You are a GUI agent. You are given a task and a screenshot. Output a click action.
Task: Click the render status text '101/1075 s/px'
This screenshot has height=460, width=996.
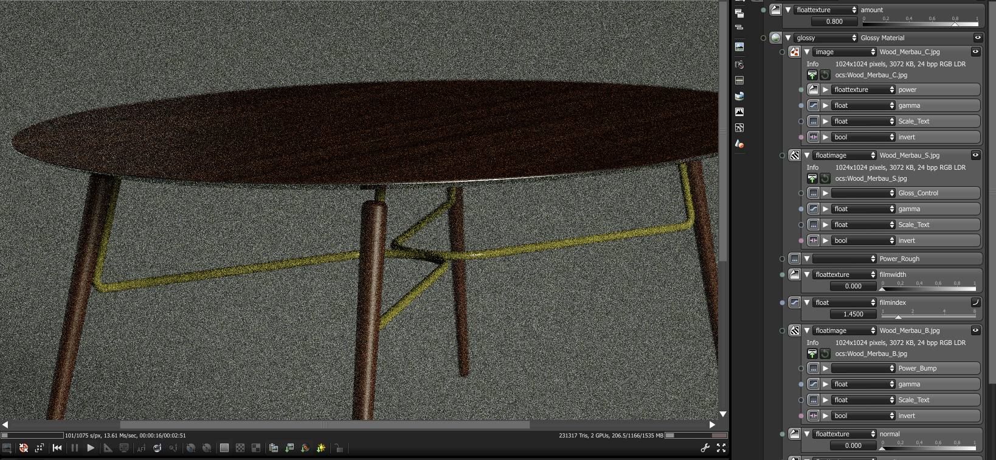point(84,436)
